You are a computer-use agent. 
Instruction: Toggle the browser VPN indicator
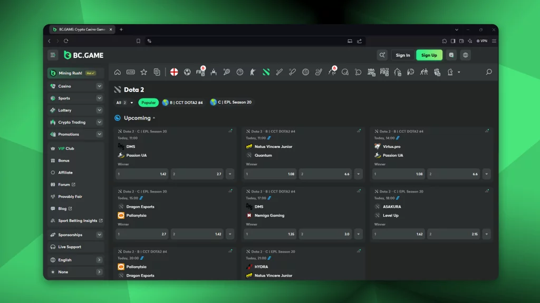coord(482,41)
